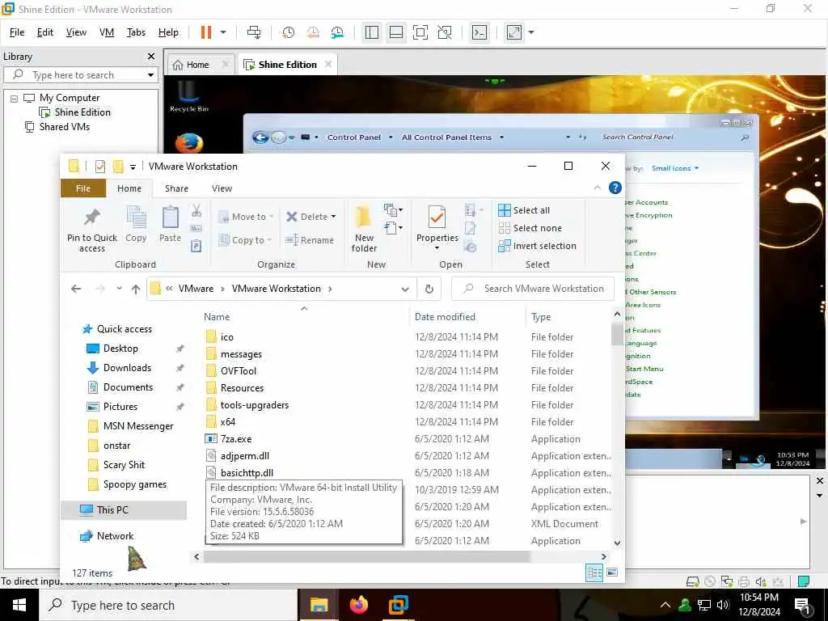828x621 pixels.
Task: Create a New folder from ribbon
Action: (x=364, y=230)
